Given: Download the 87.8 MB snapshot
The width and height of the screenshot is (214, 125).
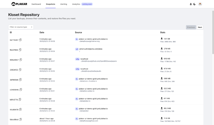Looking at the screenshot, I should click(162, 68).
